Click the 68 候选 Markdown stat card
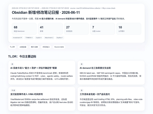153x114 pixels. (x=24, y=29)
